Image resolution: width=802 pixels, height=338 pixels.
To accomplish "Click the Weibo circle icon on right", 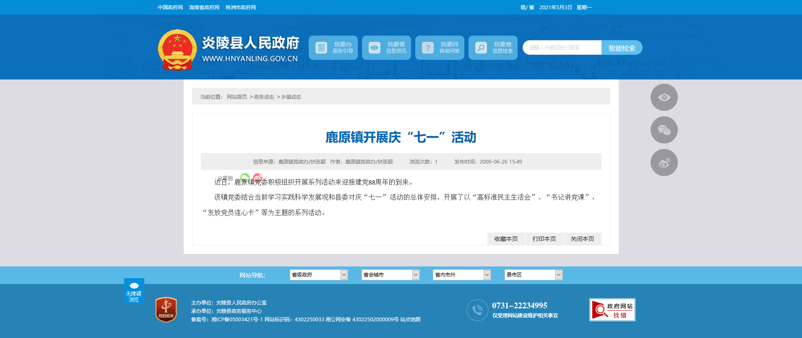I will tap(664, 163).
